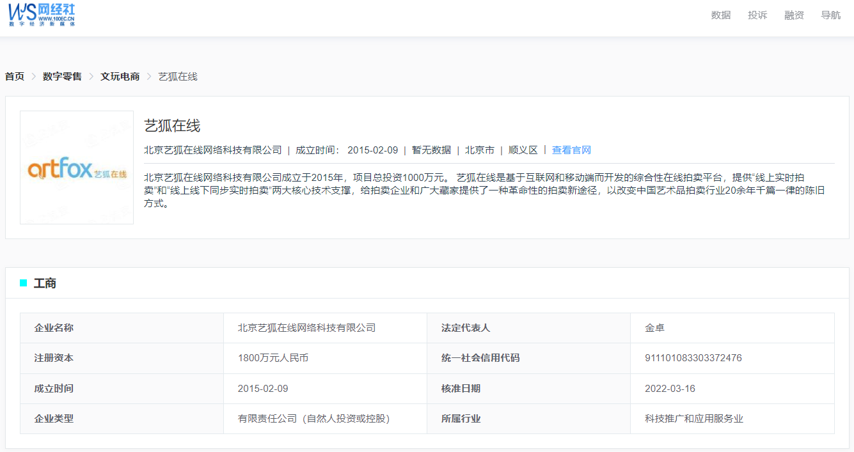Viewport: 854px width, 452px height.
Task: Go to 首页 breadcrumb link
Action: (15, 76)
